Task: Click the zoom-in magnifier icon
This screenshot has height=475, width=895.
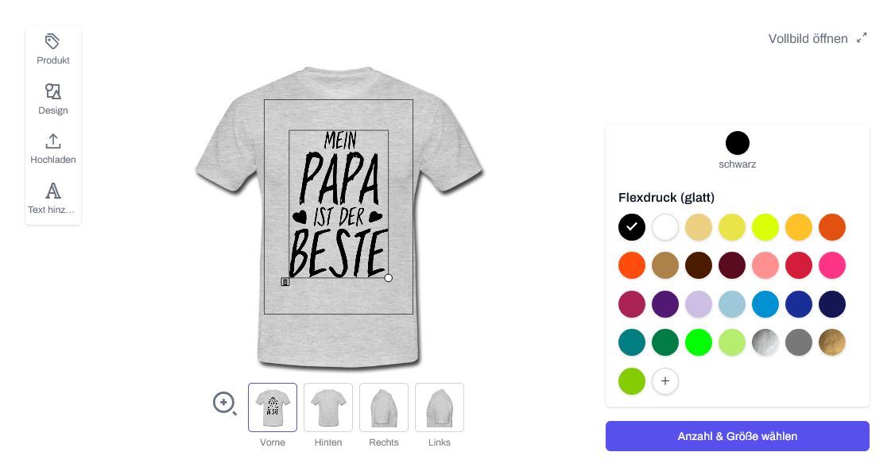Action: 225,404
